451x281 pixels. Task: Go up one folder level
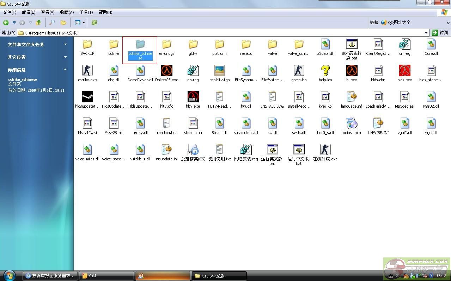38,23
